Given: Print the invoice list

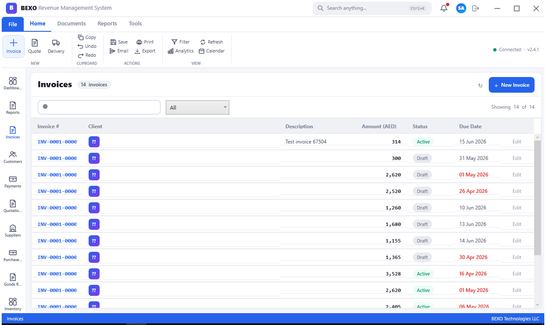Looking at the screenshot, I should tap(145, 42).
